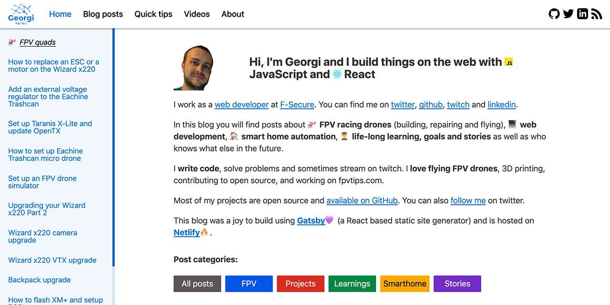The image size is (610, 305).
Task: Navigate to the About page
Action: pos(233,14)
